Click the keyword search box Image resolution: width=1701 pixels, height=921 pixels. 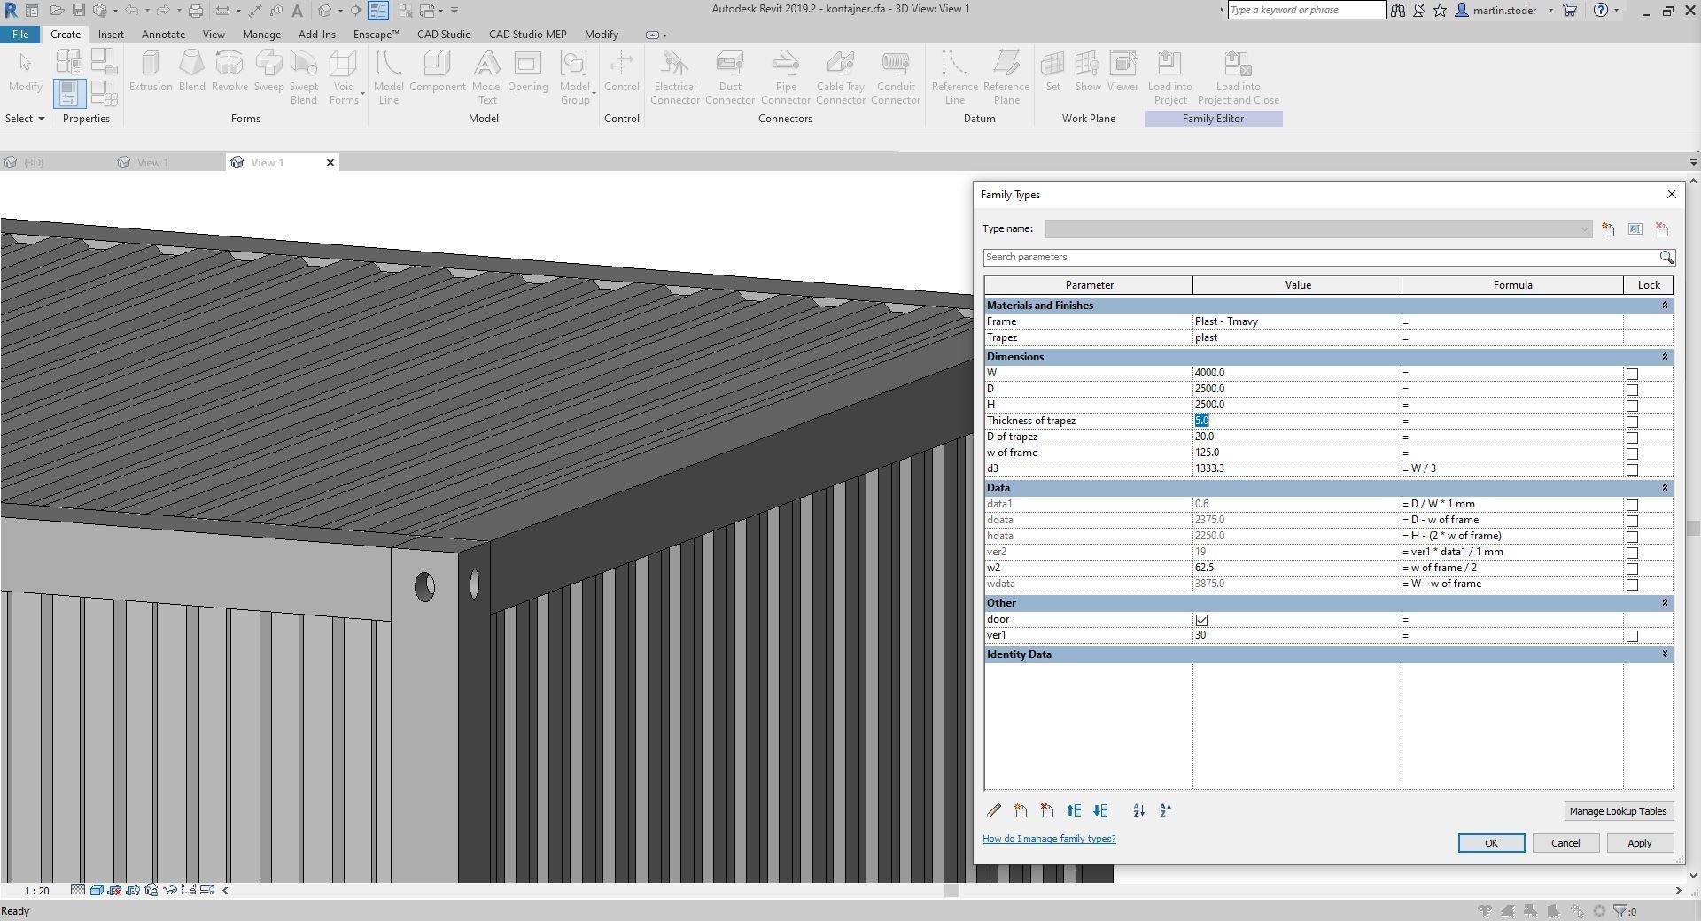click(x=1307, y=10)
